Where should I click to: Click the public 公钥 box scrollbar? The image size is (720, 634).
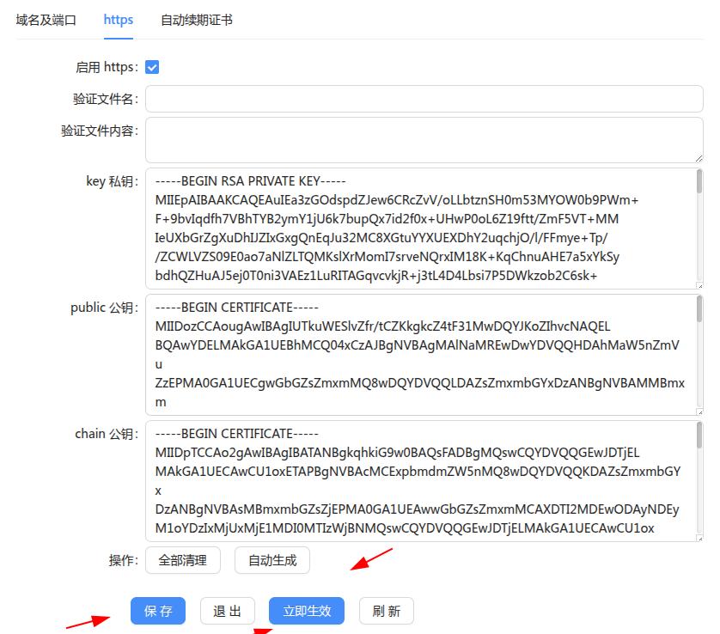[x=699, y=308]
